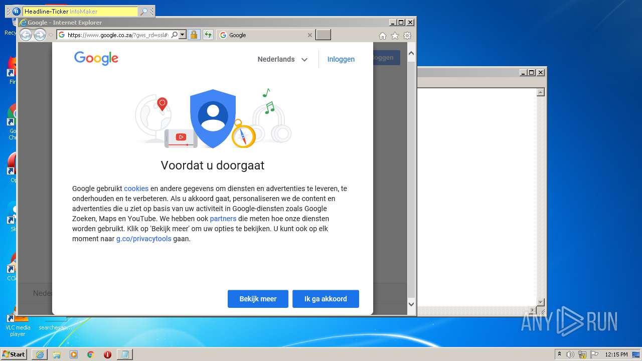Open the favorites star icon
Viewport: 642px width, 361px height.
[x=395, y=36]
